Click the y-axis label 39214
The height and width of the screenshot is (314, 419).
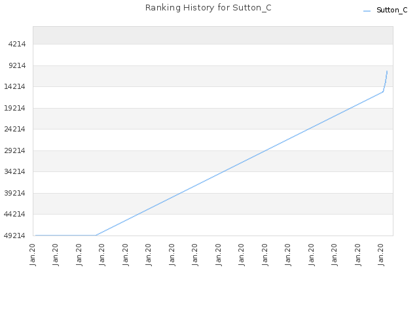point(14,193)
